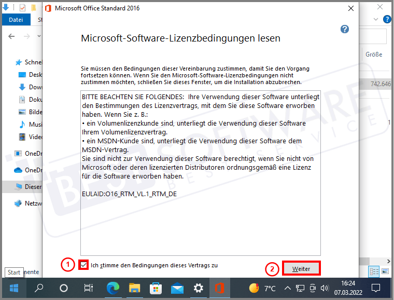
Task: Open Dokumente folder in Explorer sidebar
Action: (30, 99)
